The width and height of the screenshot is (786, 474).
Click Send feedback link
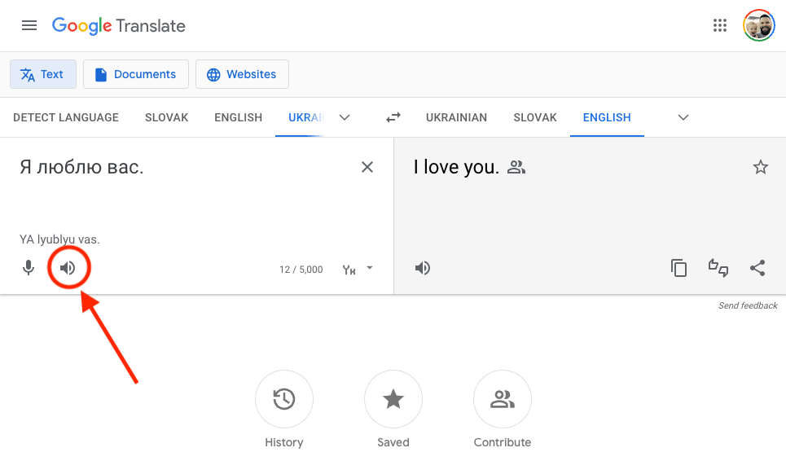coord(748,305)
